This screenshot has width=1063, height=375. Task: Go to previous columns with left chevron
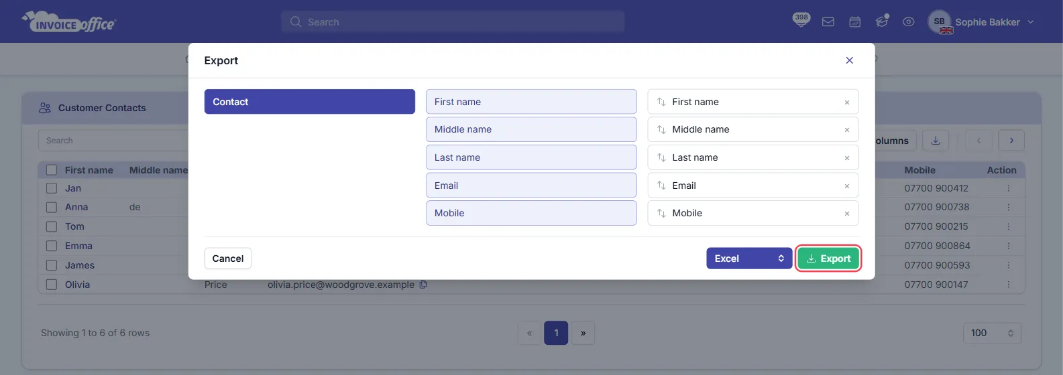(978, 141)
